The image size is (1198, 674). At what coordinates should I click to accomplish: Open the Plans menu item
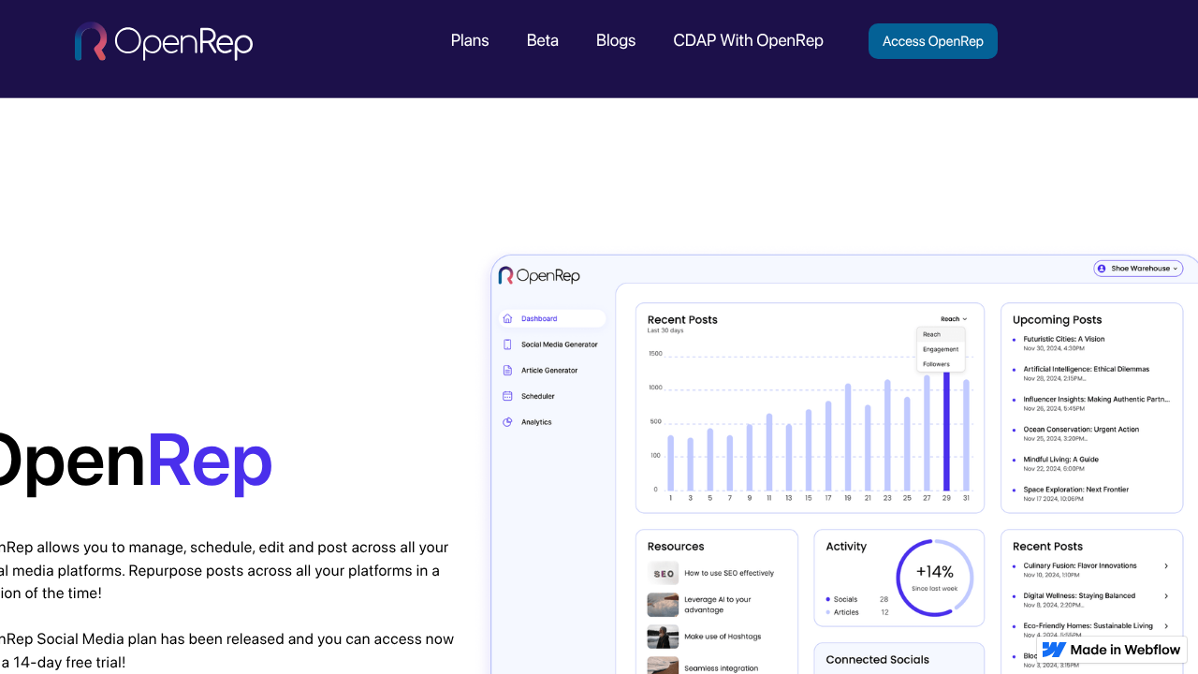point(470,40)
